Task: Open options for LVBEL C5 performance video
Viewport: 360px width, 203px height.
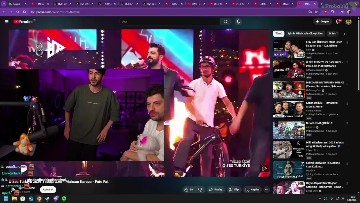Action: pos(347,63)
